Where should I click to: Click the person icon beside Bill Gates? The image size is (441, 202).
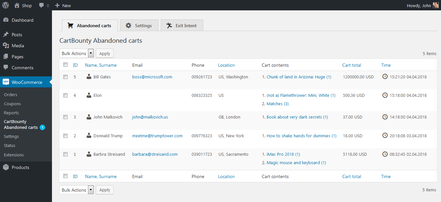coord(89,77)
